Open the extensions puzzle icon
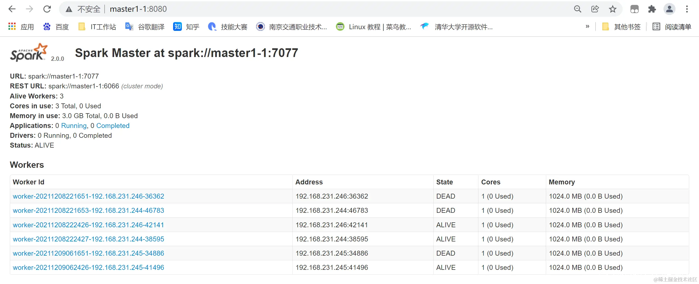The image size is (699, 284). (x=652, y=9)
